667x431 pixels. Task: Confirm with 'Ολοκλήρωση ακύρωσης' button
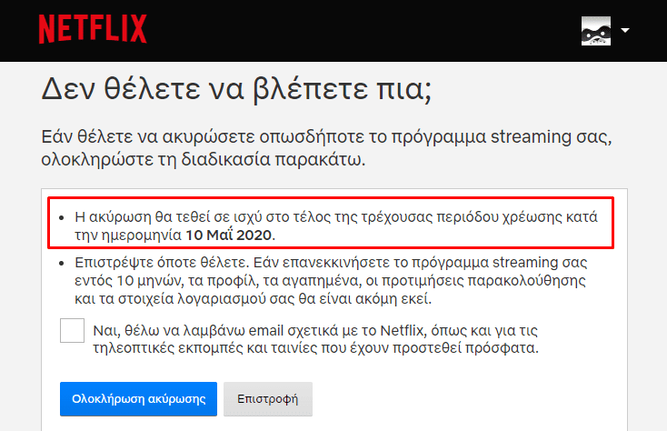click(x=138, y=398)
